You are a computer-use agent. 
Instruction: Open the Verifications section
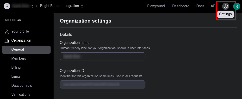pos(21,94)
